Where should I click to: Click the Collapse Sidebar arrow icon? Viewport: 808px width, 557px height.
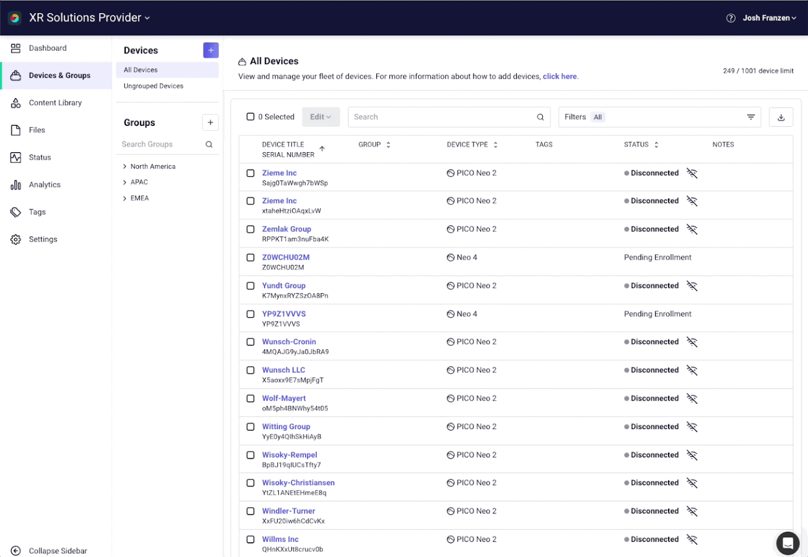click(16, 550)
